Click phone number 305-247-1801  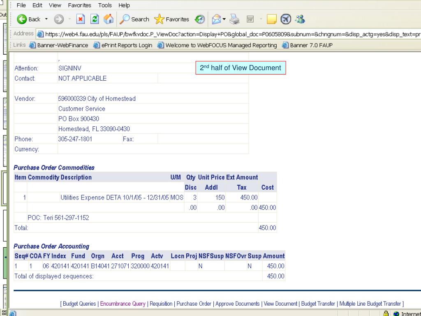[x=75, y=139]
